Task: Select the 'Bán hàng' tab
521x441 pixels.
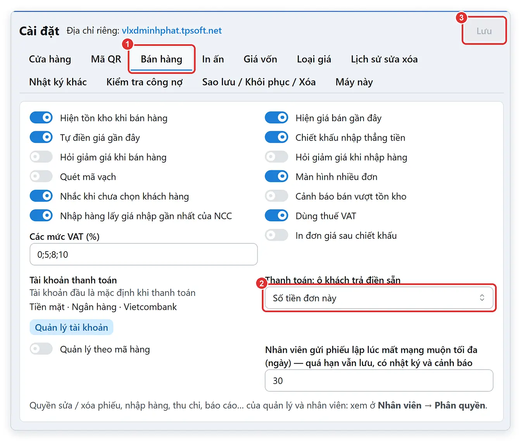Action: [x=161, y=59]
